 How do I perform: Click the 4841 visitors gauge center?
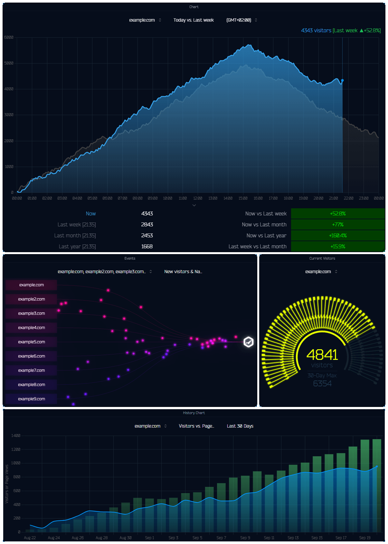(x=322, y=355)
